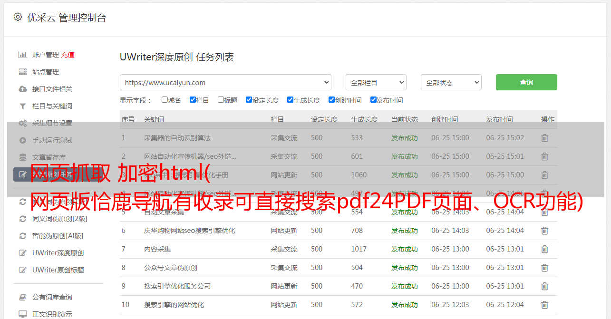Viewport: 611px width, 319px height.
Task: Open 公有词库查询 via its book icon
Action: coord(22,297)
